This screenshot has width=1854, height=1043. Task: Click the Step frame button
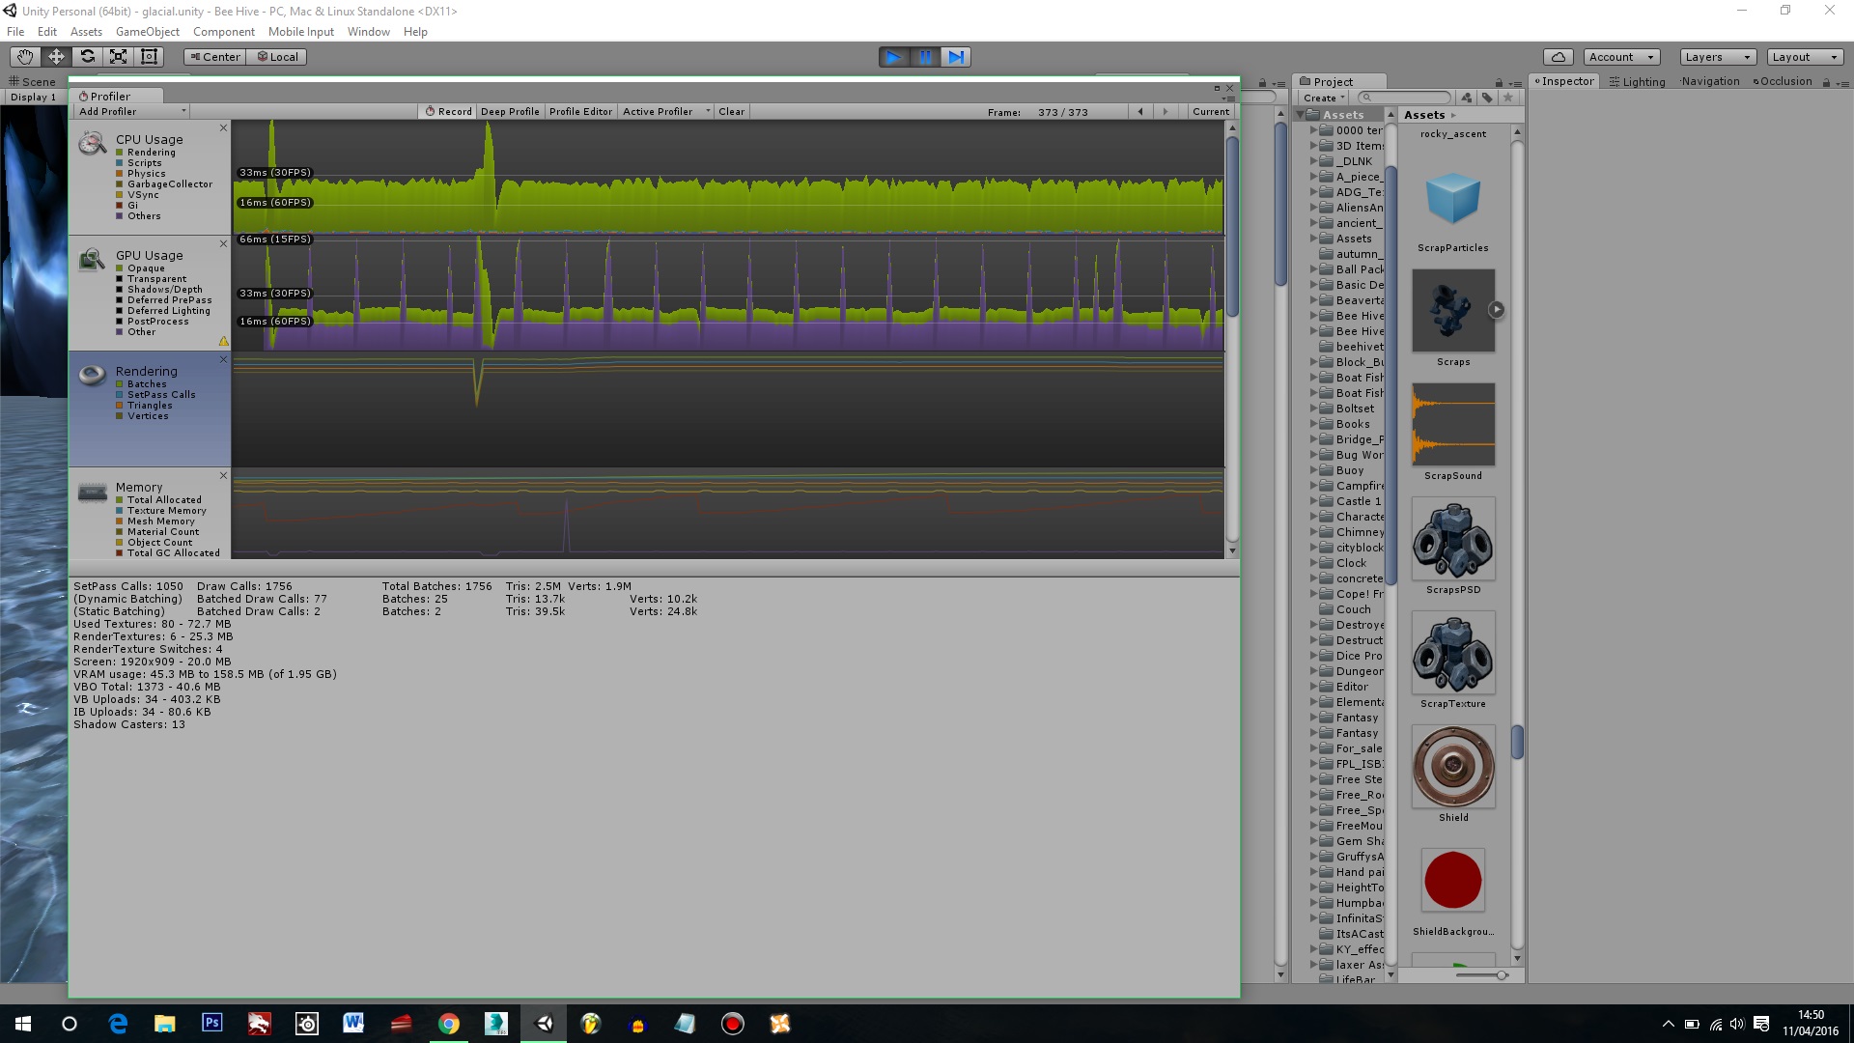[x=956, y=57]
